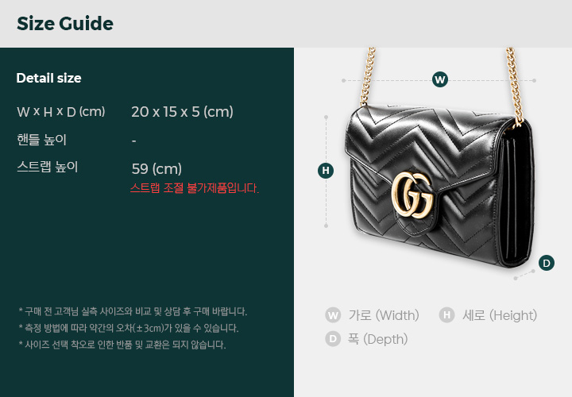Click the H height marker beside the bag
Viewport: 572px width, 397px height.
coord(326,171)
